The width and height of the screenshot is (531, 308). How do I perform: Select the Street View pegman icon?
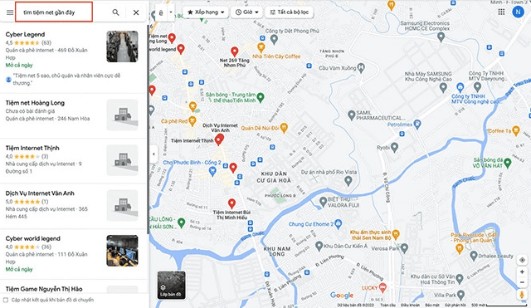click(522, 295)
